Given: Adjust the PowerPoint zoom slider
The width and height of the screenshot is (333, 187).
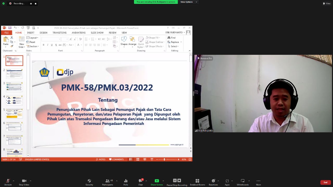Looking at the screenshot, I should point(164,159).
